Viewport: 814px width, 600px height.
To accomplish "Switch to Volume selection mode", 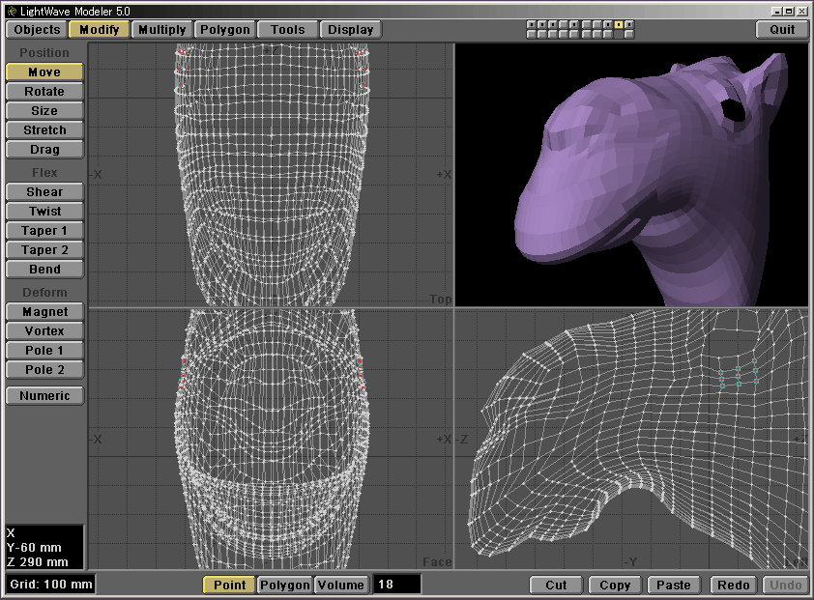I will pos(341,585).
